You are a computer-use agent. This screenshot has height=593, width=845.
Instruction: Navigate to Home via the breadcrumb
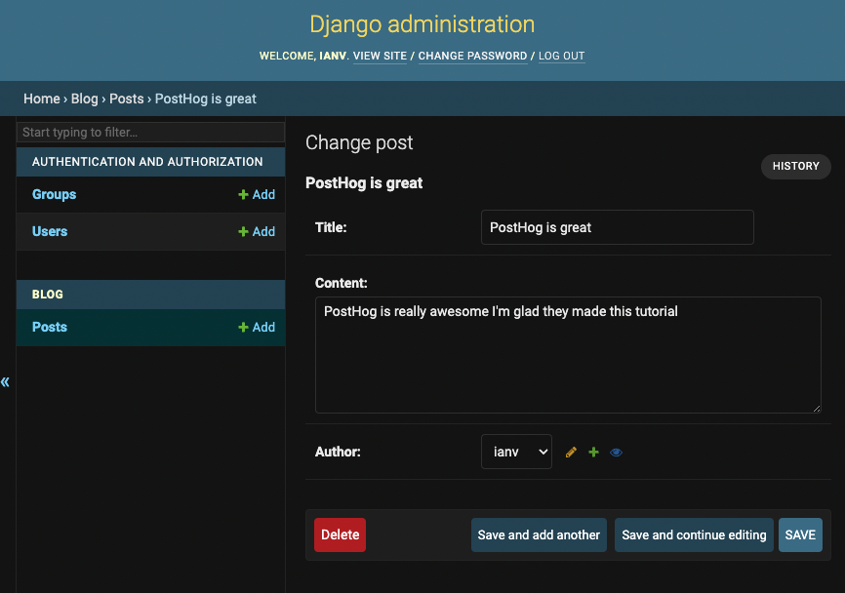[x=42, y=99]
